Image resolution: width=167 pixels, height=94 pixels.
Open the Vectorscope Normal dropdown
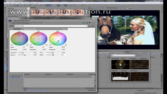point(128,58)
